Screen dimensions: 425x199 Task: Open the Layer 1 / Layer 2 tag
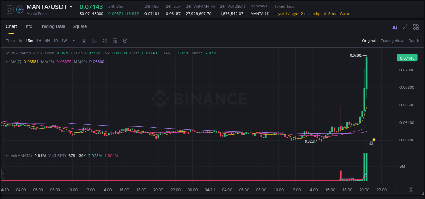click(289, 14)
